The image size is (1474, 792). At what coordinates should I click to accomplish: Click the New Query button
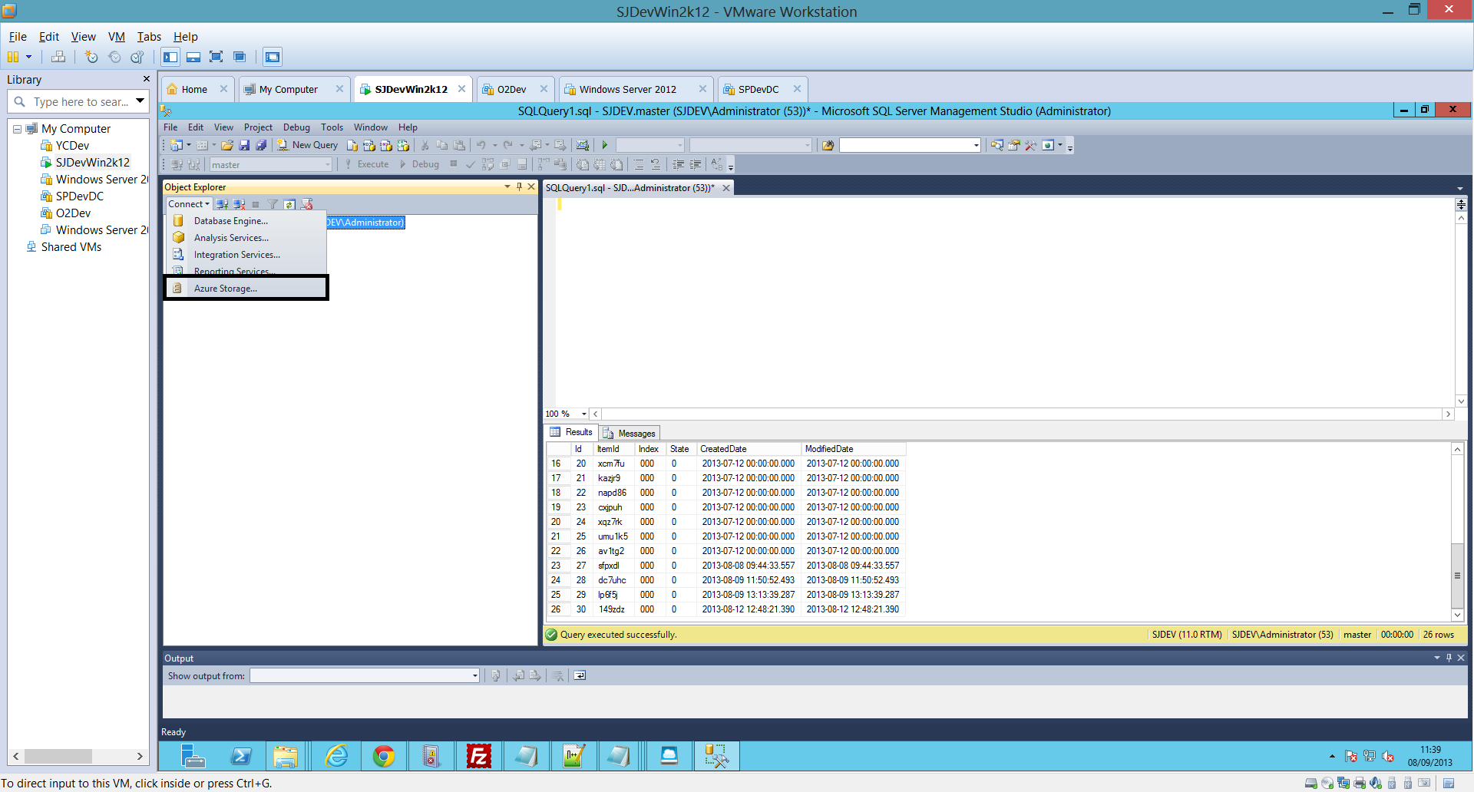(308, 145)
